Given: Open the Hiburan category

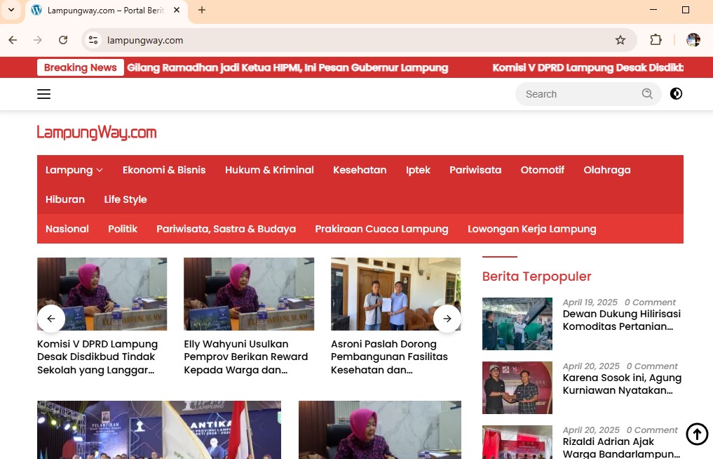Looking at the screenshot, I should [x=65, y=199].
